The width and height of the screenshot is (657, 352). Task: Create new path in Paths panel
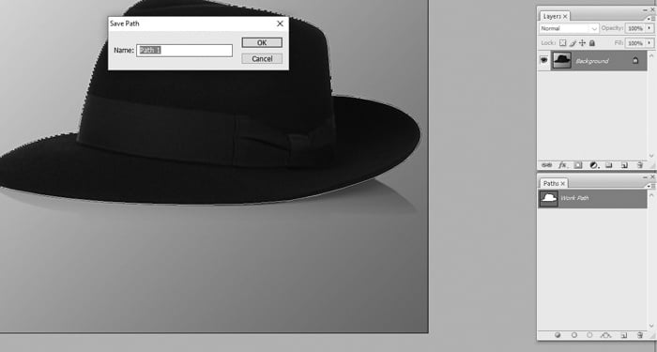(624, 335)
